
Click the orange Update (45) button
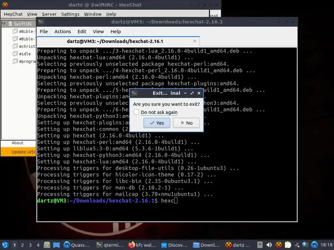click(x=19, y=152)
